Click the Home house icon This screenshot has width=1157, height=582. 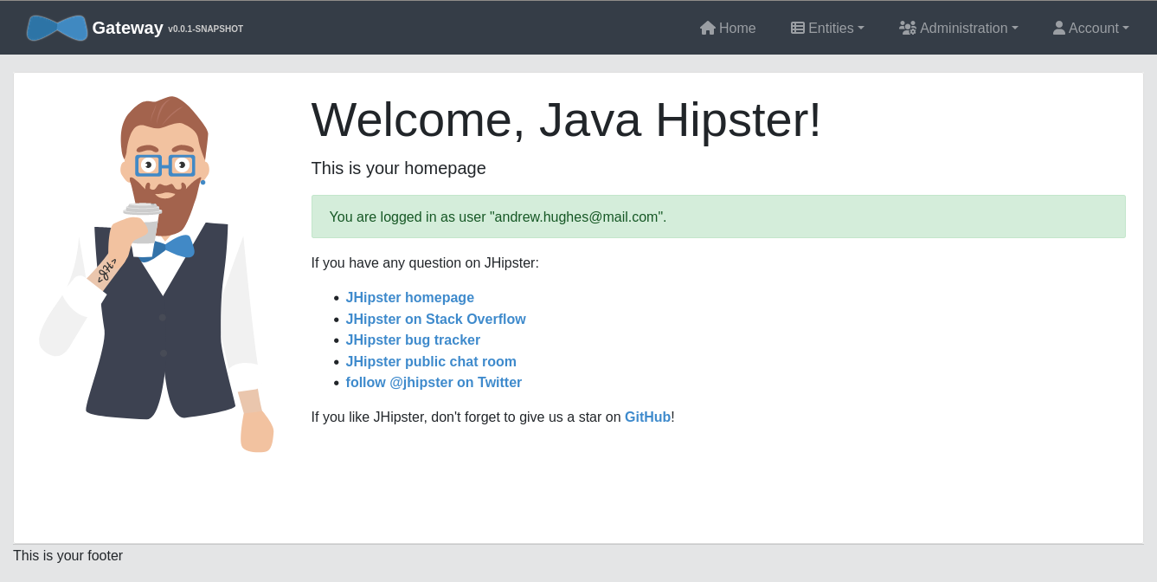click(x=708, y=28)
